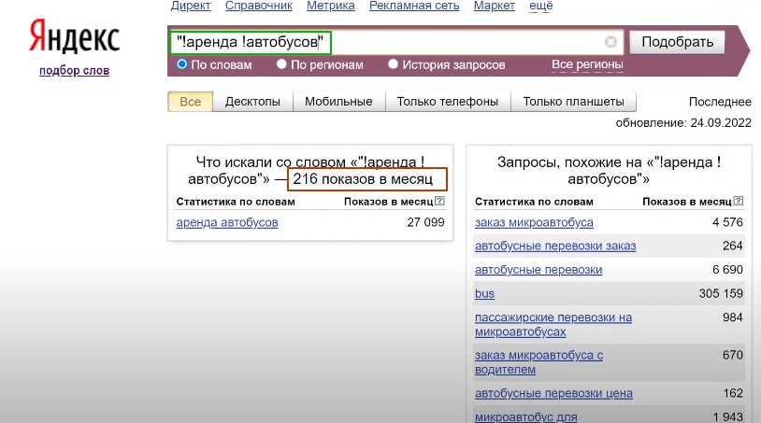Open the 'автобусные перевозки' query link

tap(538, 270)
